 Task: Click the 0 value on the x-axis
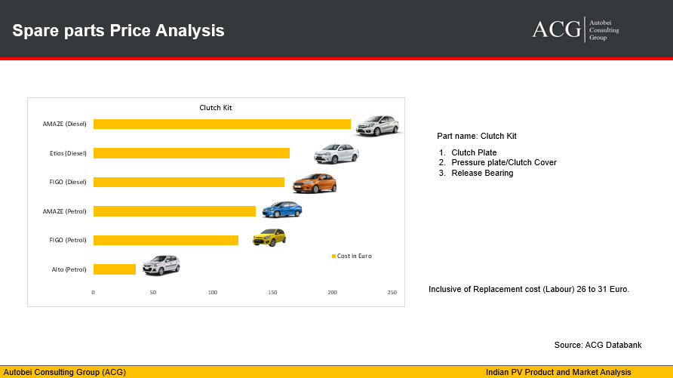pos(93,293)
